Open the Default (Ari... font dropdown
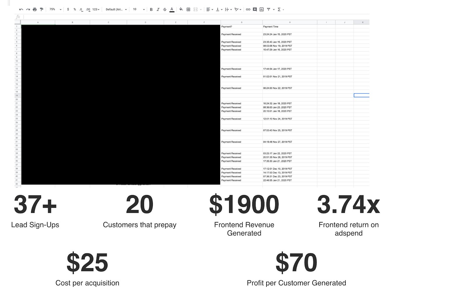 (116, 9)
